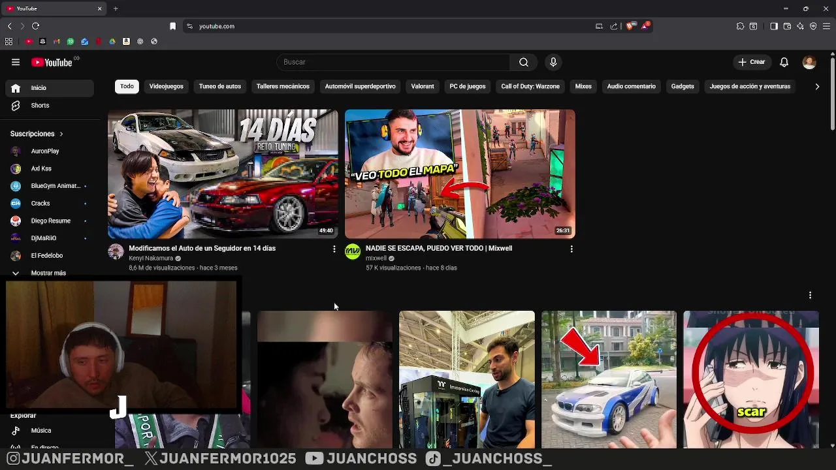Open the YouTube bookmark in bookmarks bar
836x470 pixels.
pyautogui.click(x=29, y=41)
